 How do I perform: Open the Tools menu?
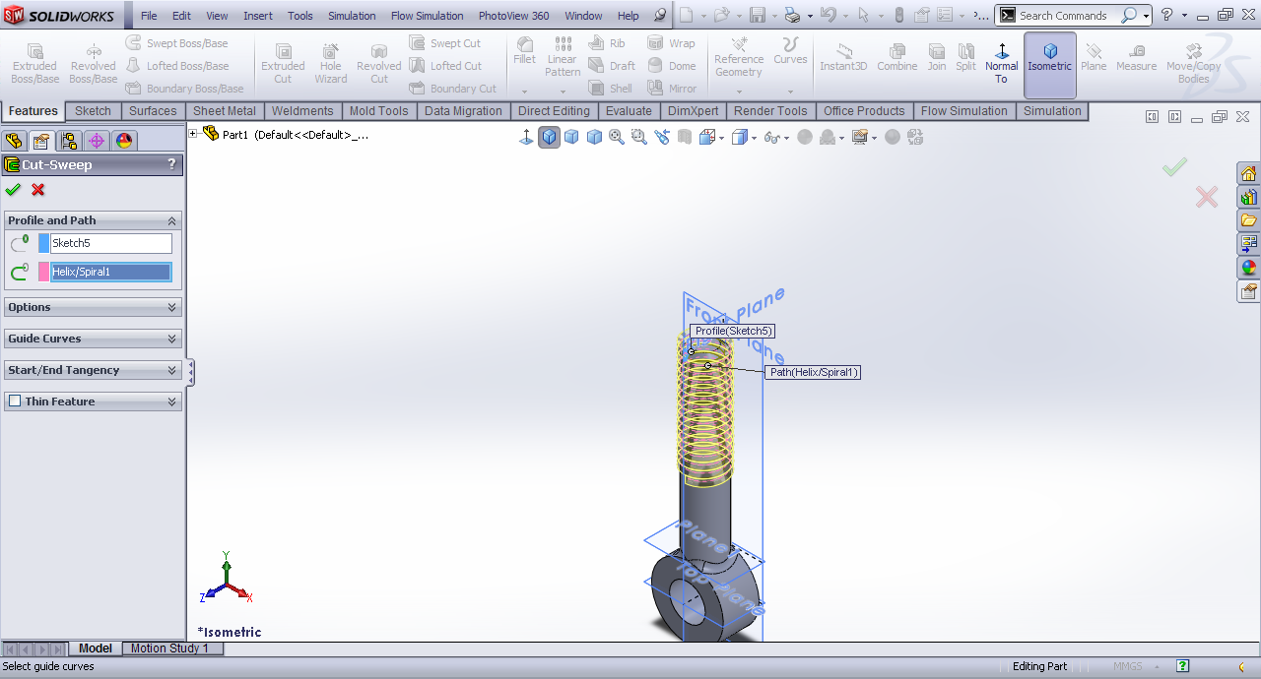pyautogui.click(x=300, y=16)
